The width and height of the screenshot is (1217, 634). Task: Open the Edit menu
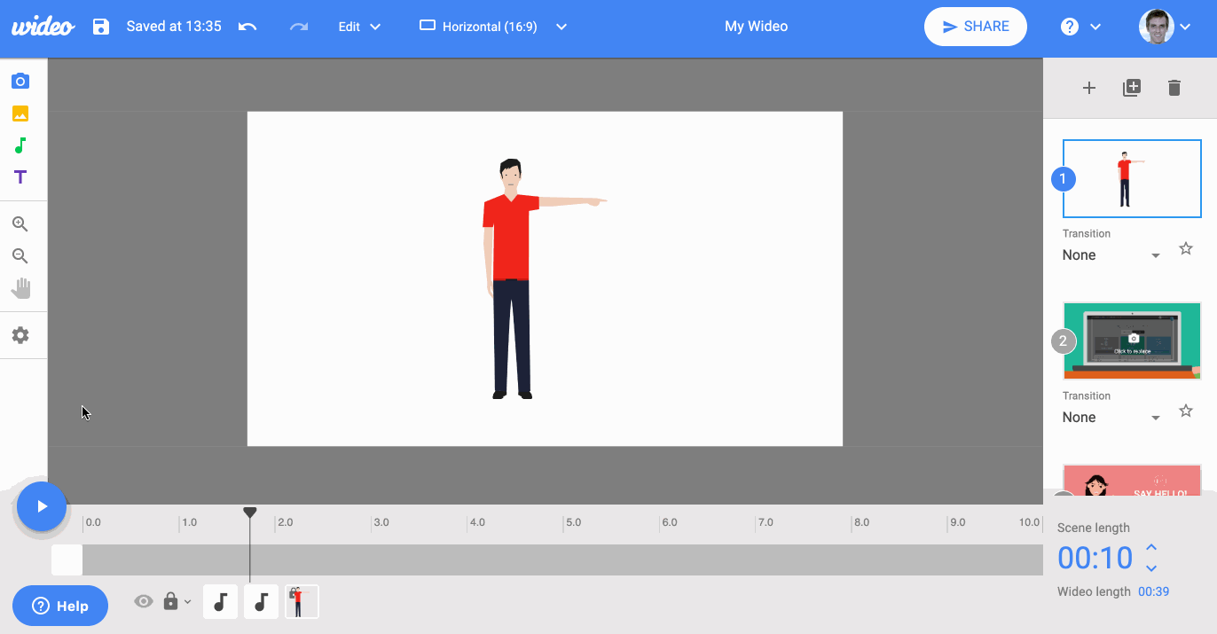point(359,27)
